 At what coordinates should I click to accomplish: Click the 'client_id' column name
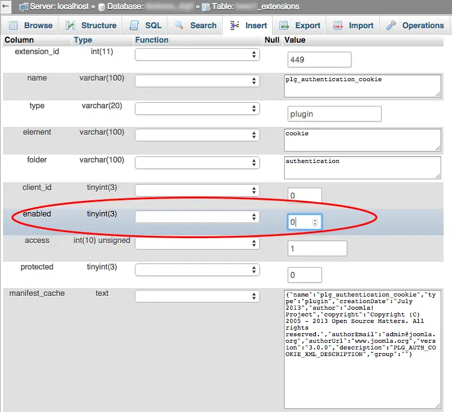[37, 187]
